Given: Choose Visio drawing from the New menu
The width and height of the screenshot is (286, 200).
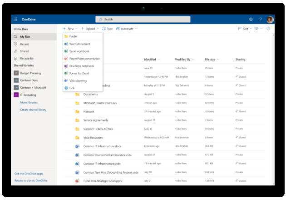Looking at the screenshot, I should point(83,80).
